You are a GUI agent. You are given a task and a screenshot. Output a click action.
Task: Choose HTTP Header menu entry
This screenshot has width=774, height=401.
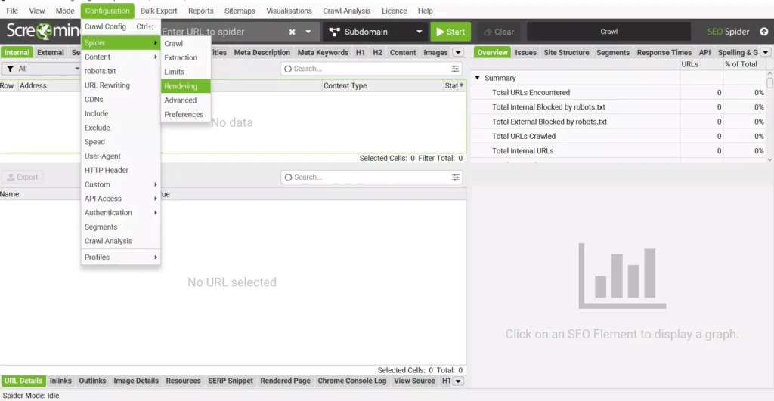coord(120,170)
